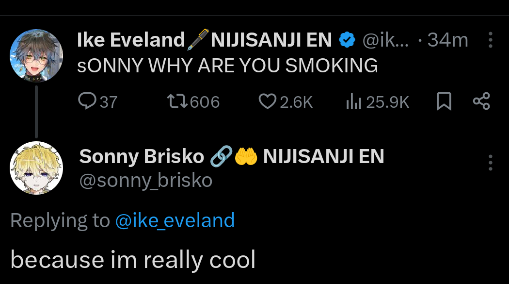Screen dimensions: 509x284
Task: Click the Sonny Brisko display name
Action: pyautogui.click(x=142, y=156)
